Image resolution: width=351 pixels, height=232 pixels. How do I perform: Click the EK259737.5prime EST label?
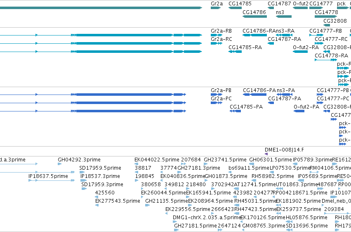(x=299, y=209)
